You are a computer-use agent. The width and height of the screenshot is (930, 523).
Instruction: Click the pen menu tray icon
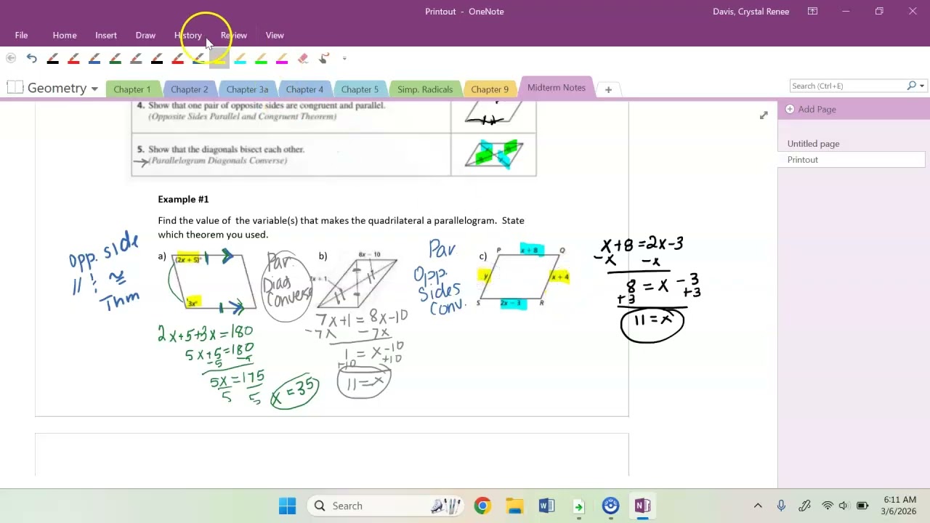click(x=804, y=506)
